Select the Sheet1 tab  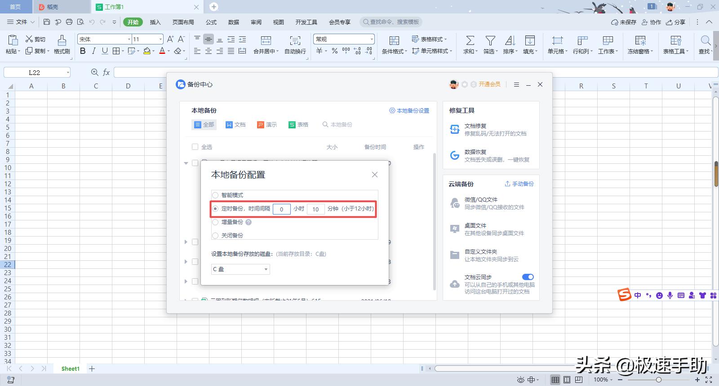[x=70, y=368]
